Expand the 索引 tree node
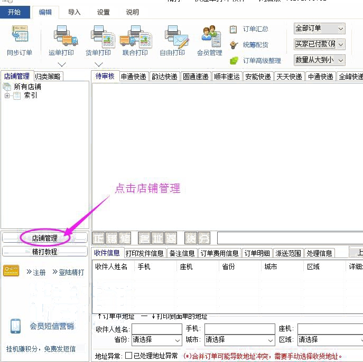Screen dimensions: 363x362 click(x=7, y=96)
